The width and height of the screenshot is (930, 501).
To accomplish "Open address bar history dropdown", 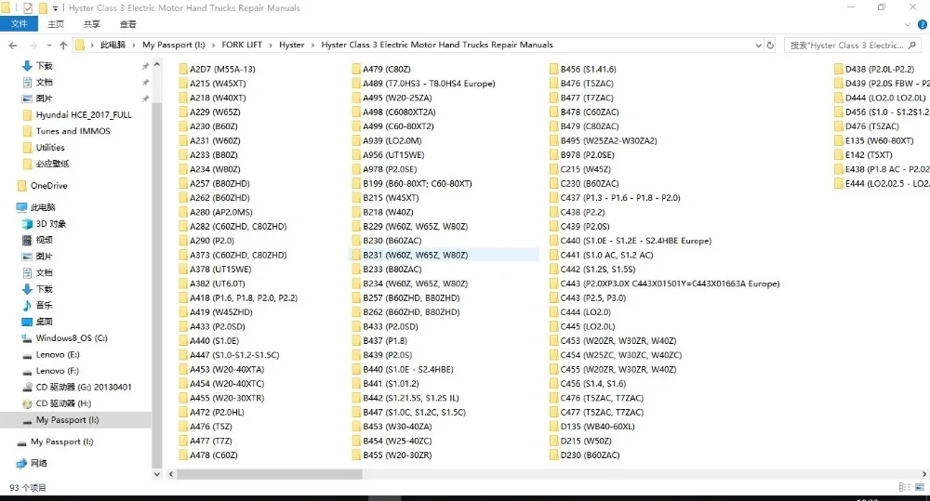I will point(758,45).
